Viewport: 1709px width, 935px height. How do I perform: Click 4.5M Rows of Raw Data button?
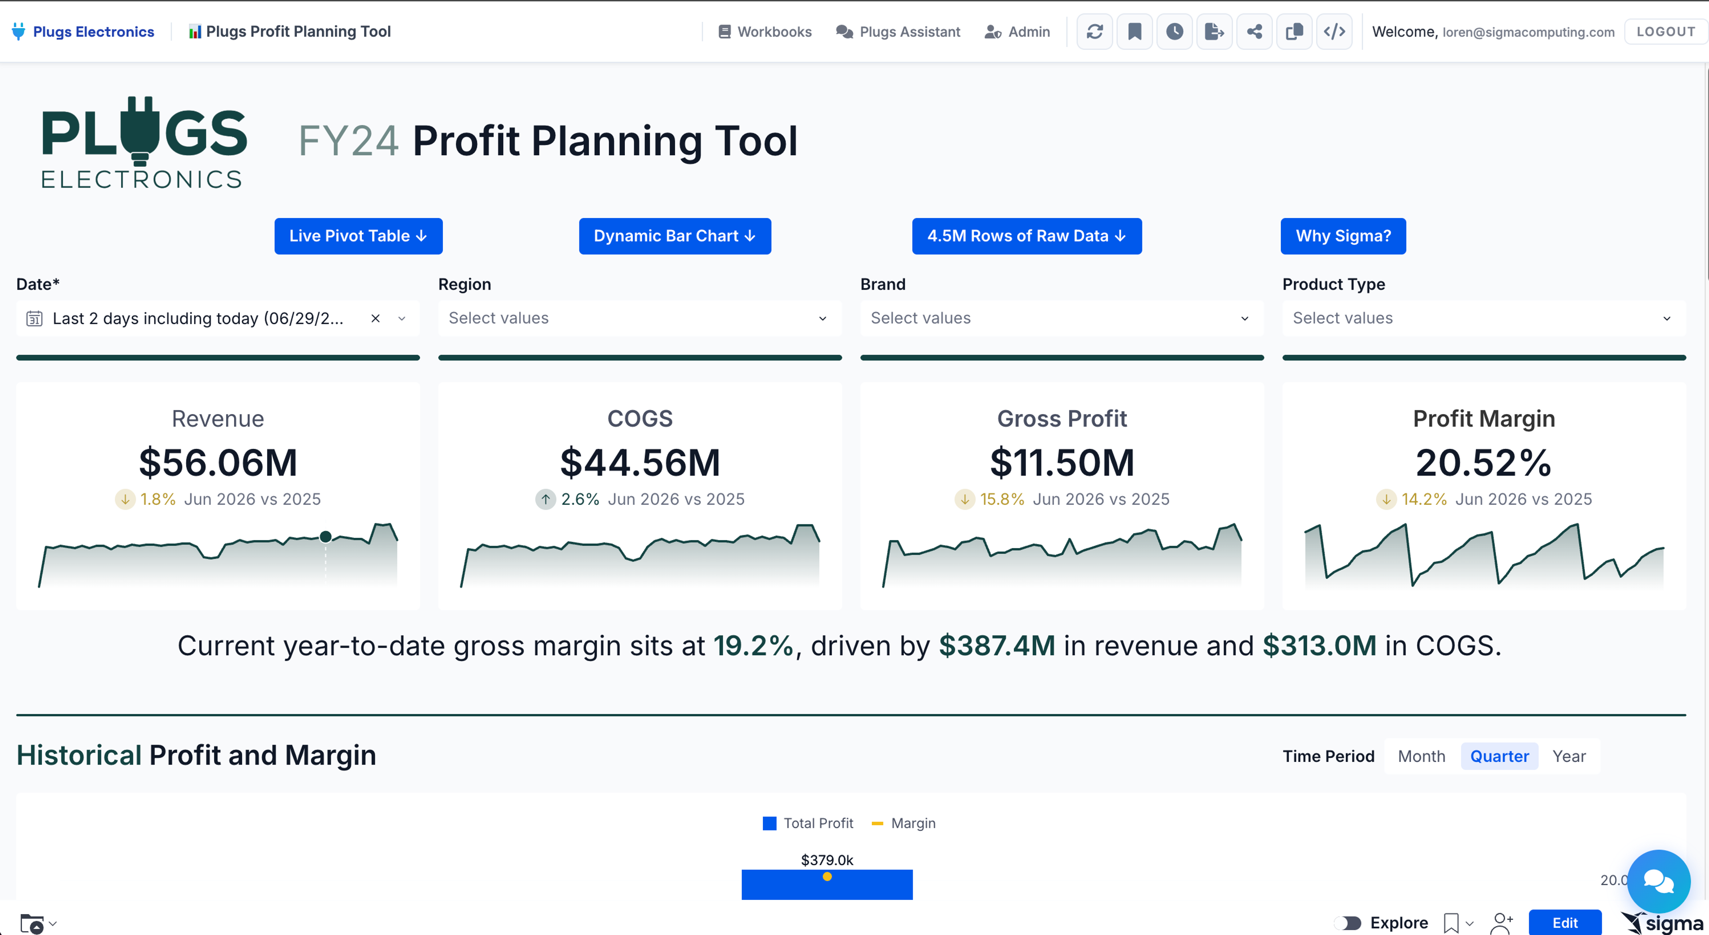coord(1026,236)
